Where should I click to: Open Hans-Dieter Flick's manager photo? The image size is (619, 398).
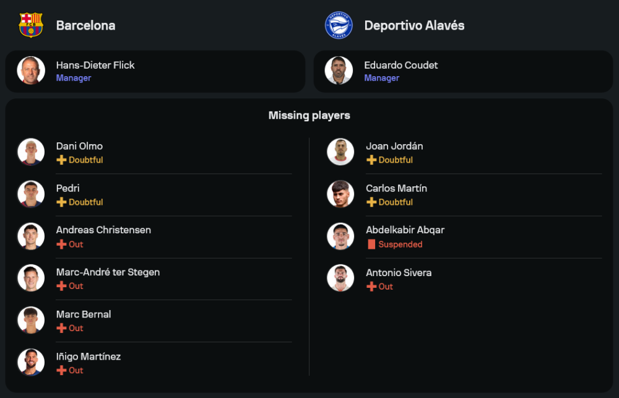pos(31,71)
